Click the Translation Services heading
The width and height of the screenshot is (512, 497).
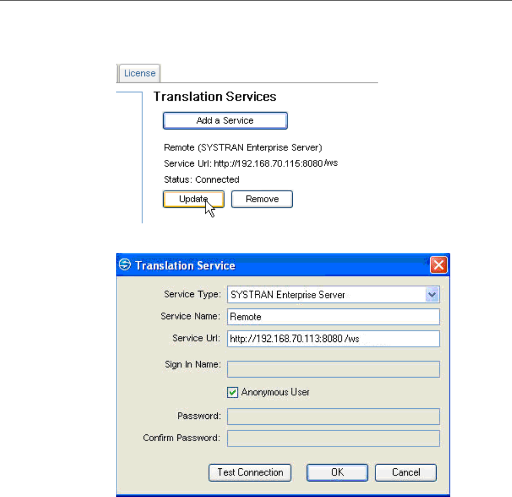tap(215, 97)
